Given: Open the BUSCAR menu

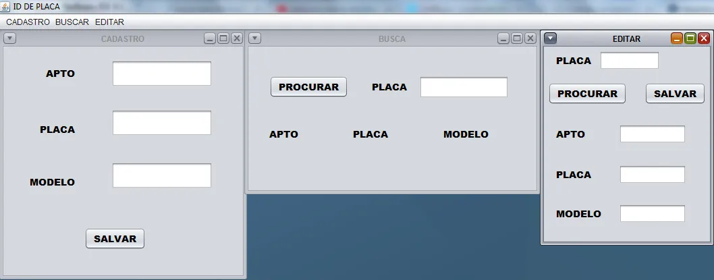Looking at the screenshot, I should [x=72, y=22].
